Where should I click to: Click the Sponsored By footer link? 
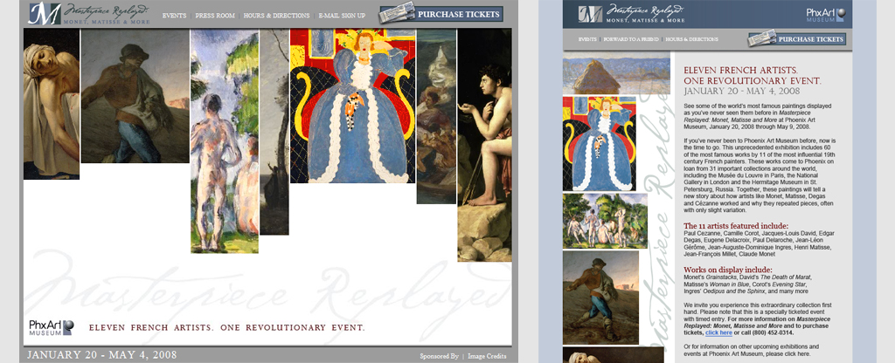439,356
